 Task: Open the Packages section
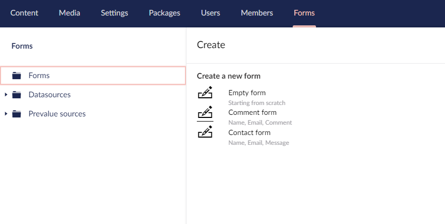click(164, 13)
